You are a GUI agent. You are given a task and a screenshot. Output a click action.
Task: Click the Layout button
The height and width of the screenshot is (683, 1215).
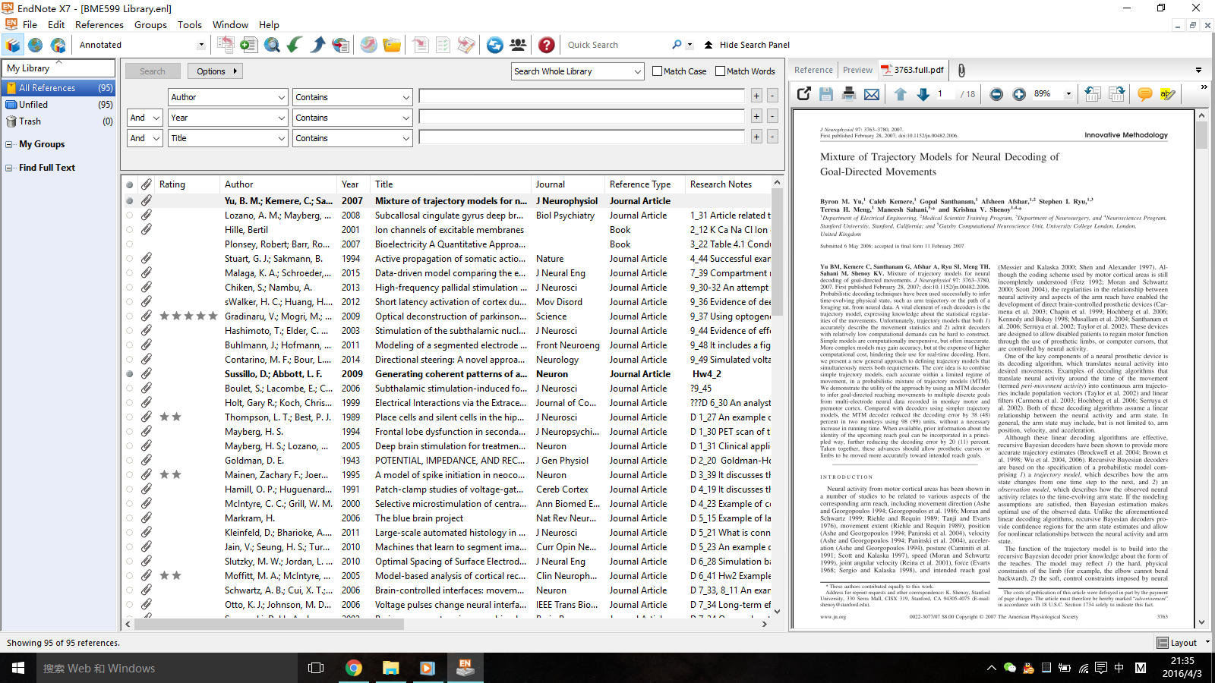pos(1177,643)
